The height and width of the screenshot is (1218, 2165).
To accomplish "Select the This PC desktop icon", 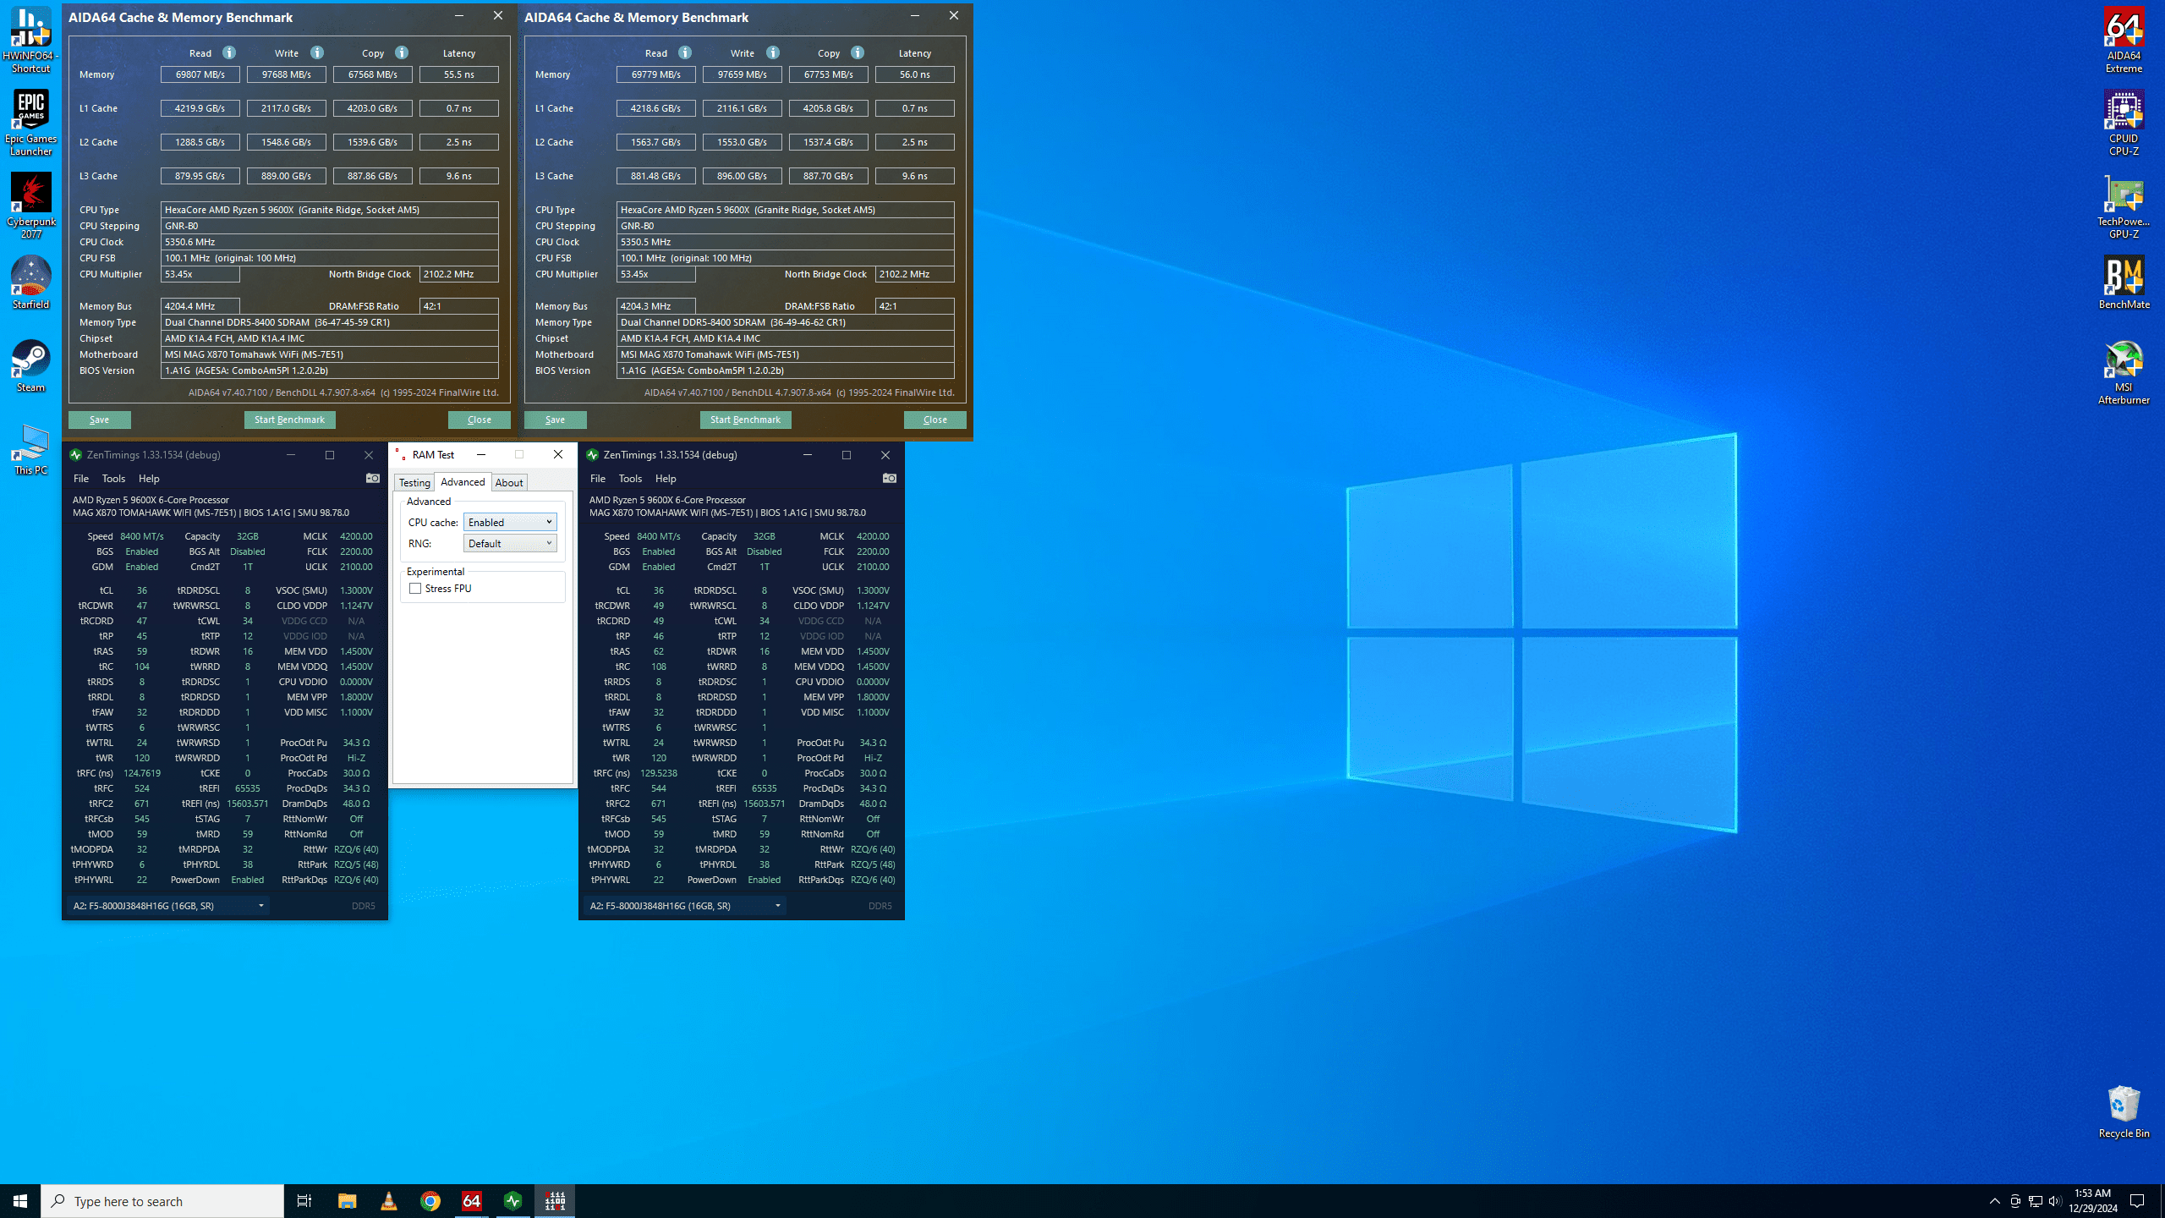I will pos(31,449).
